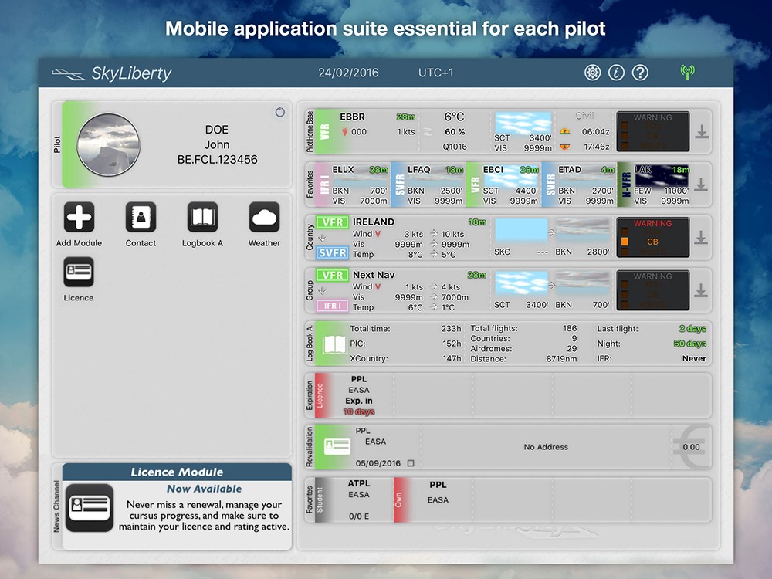Open the PPL EASA own favorite
Screen dimensions: 772x579
tap(433, 499)
